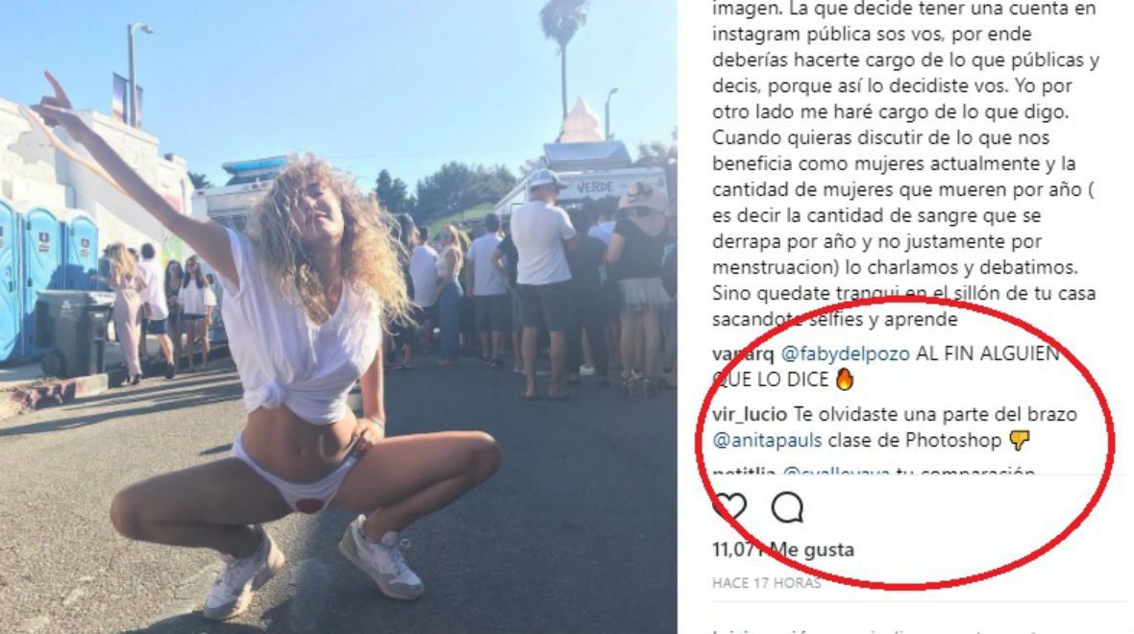The image size is (1134, 634).
Task: Open the @anitapauls mention link
Action: pos(767,440)
